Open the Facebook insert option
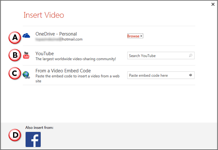This screenshot has height=150, width=218. (x=33, y=139)
